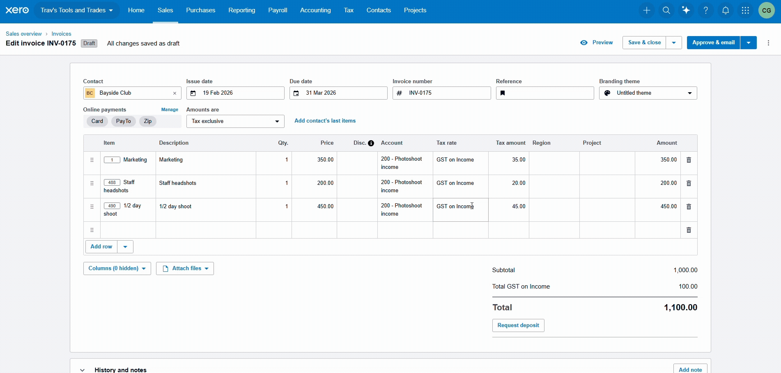Viewport: 781px width, 373px height.
Task: Toggle the PayTo payment option
Action: click(123, 121)
